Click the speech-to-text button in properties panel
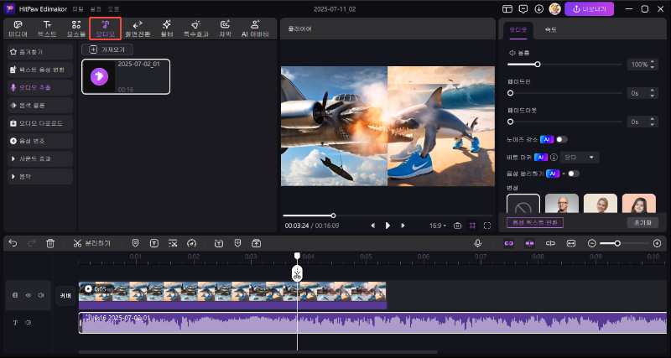Viewport: 671px width, 358px height. point(535,223)
